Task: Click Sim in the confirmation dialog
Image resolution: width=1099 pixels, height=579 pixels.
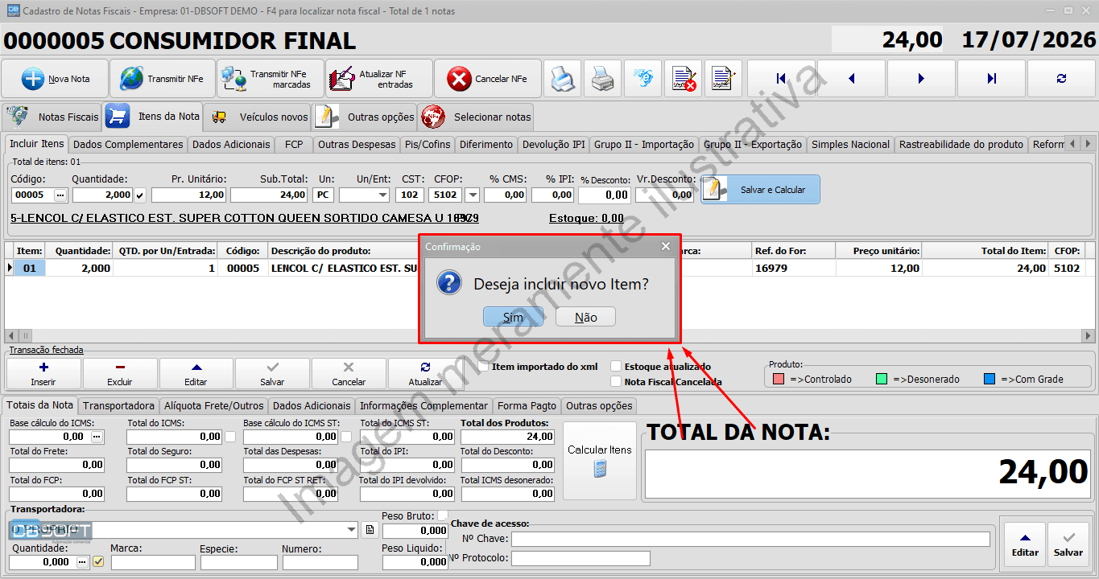Action: click(x=513, y=317)
